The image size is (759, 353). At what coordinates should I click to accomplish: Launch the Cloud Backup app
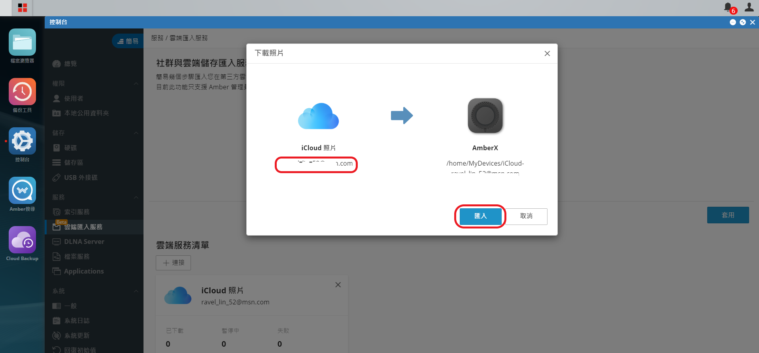[22, 240]
